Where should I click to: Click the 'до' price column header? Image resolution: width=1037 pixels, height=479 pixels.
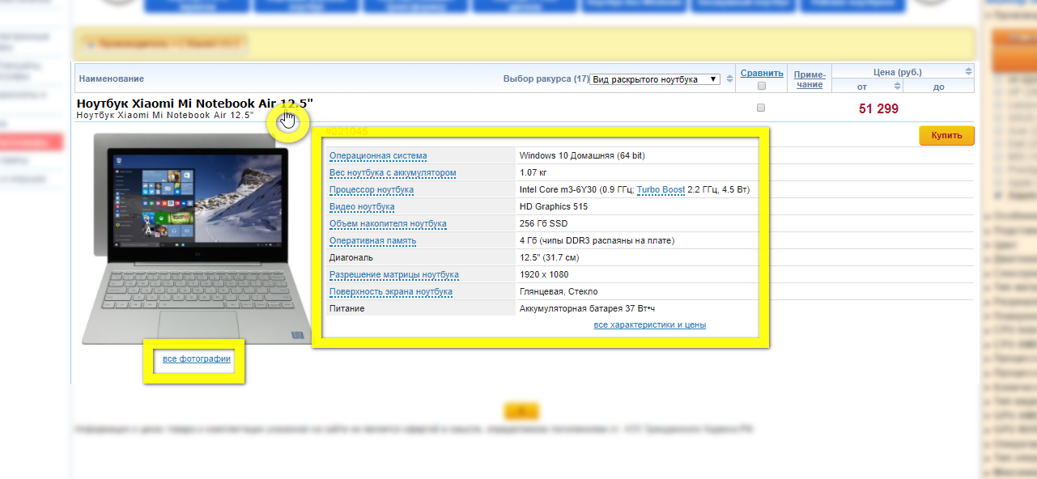[938, 87]
